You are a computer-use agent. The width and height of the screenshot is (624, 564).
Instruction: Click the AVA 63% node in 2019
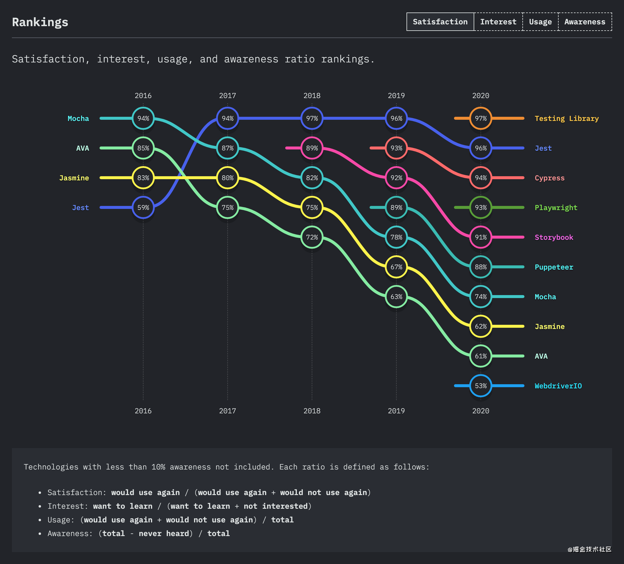pos(396,297)
